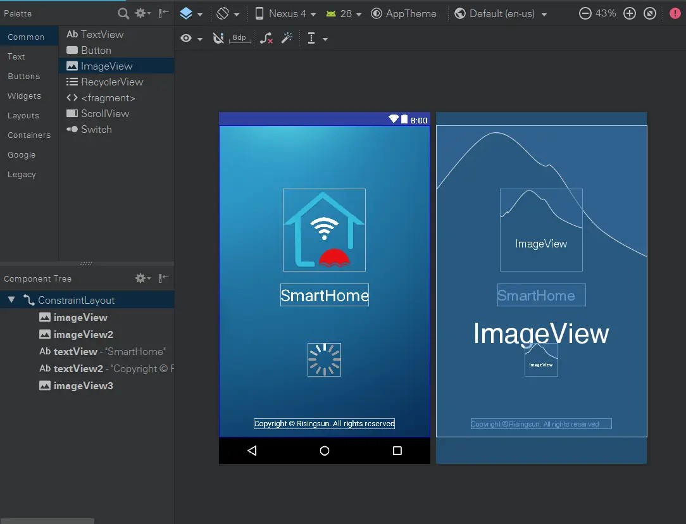
Task: Select imageView in Component Tree
Action: point(87,317)
